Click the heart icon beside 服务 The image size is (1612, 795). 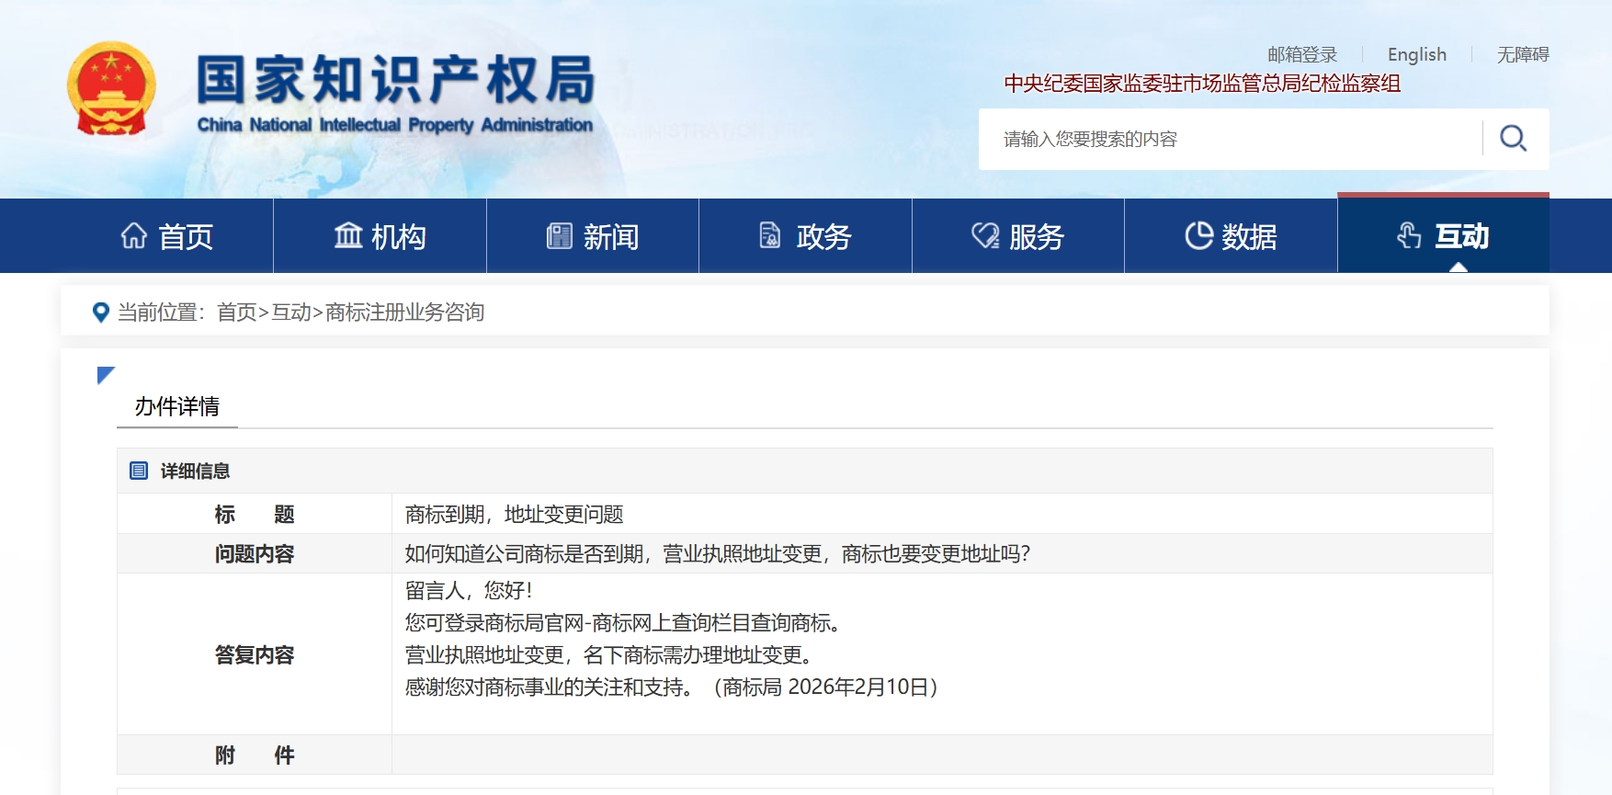pyautogui.click(x=985, y=236)
